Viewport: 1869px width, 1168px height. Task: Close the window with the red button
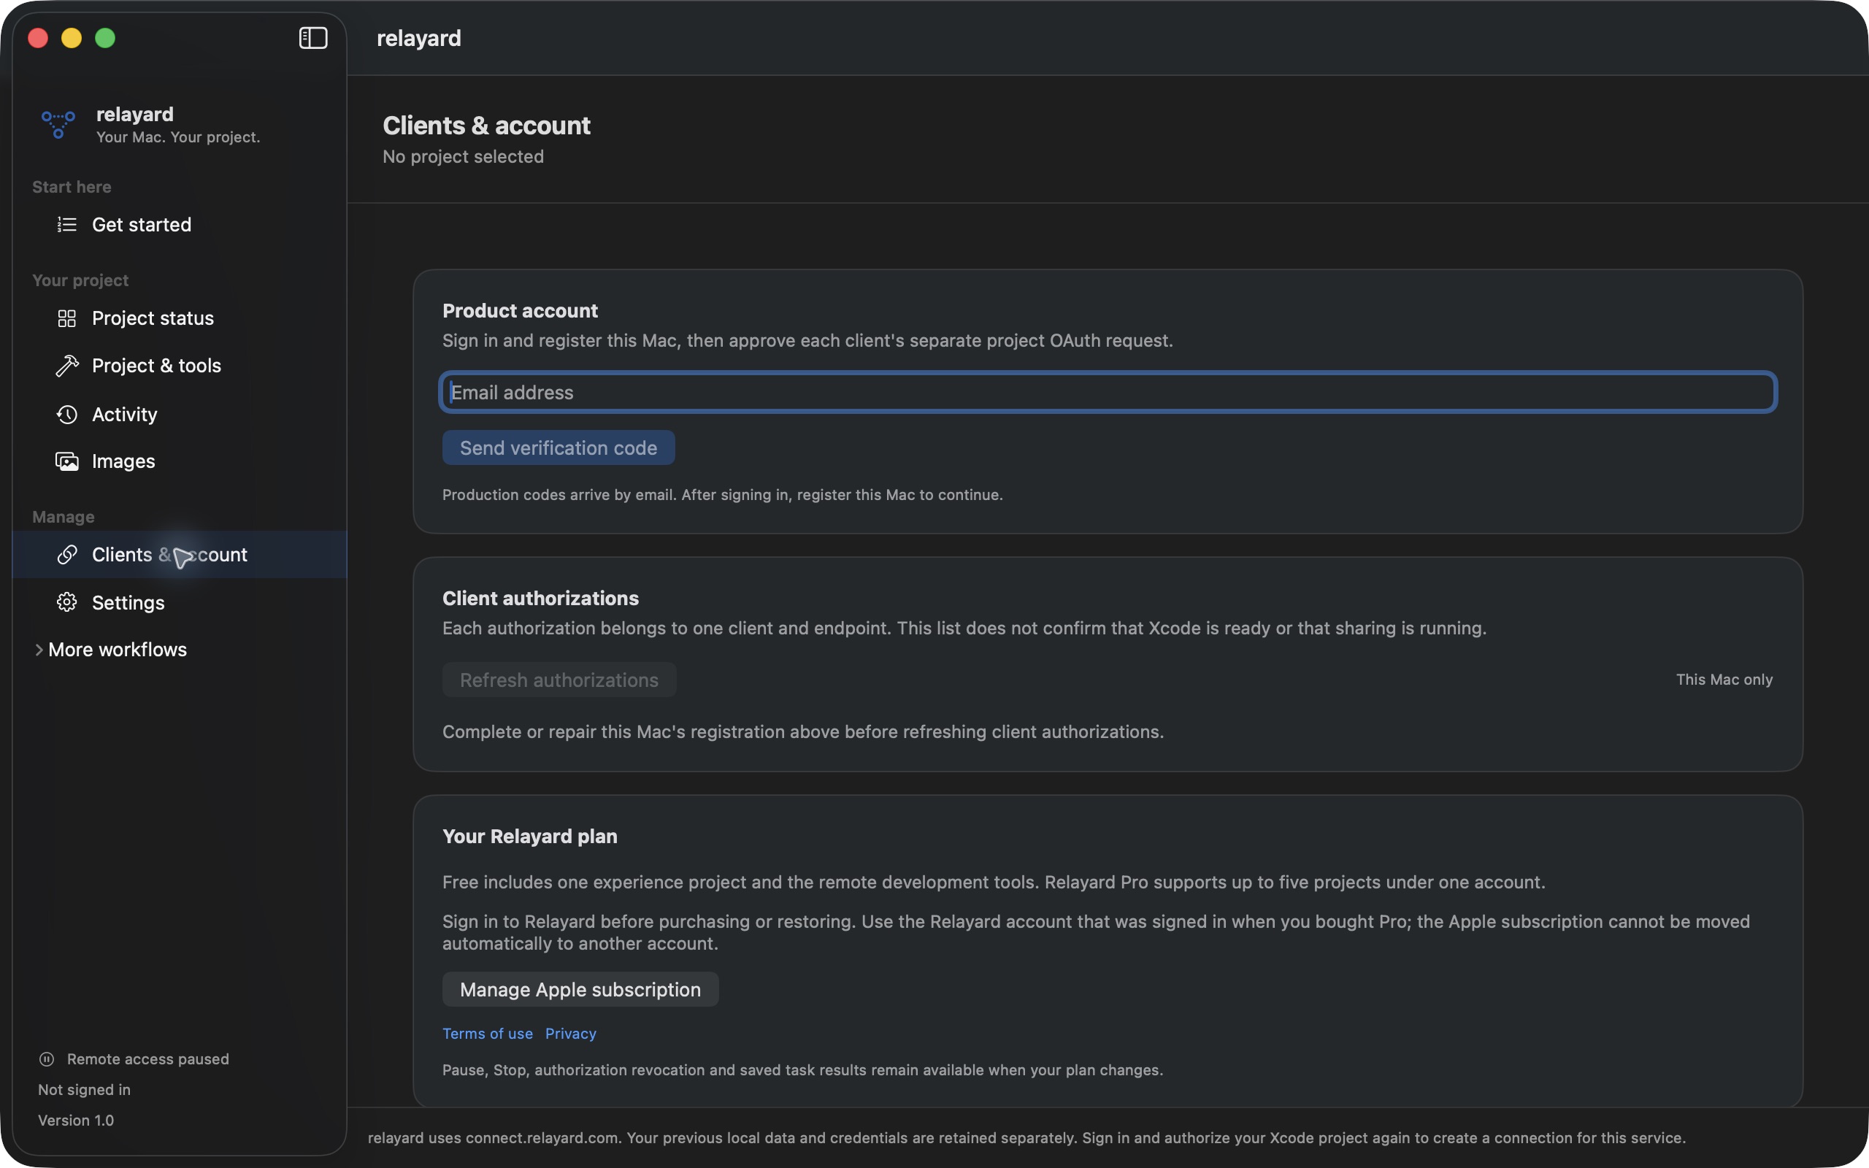click(x=38, y=38)
